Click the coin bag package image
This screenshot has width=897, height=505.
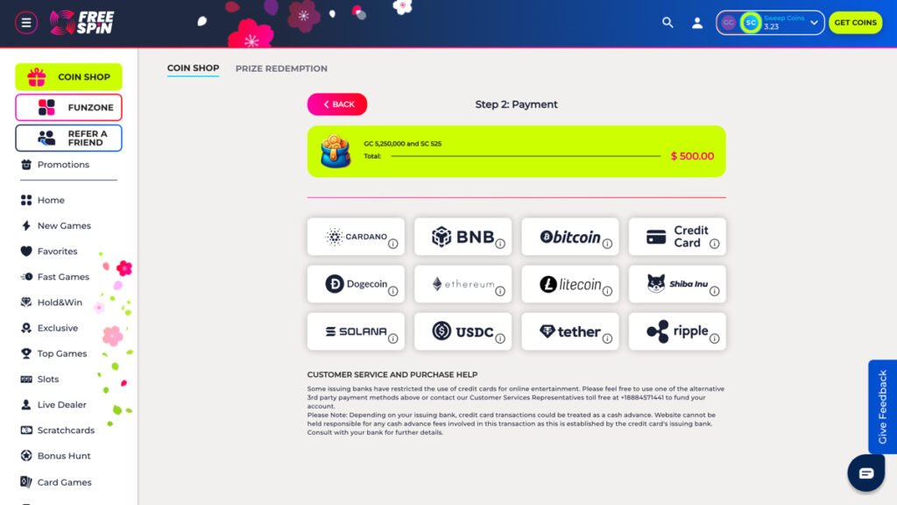click(x=335, y=152)
